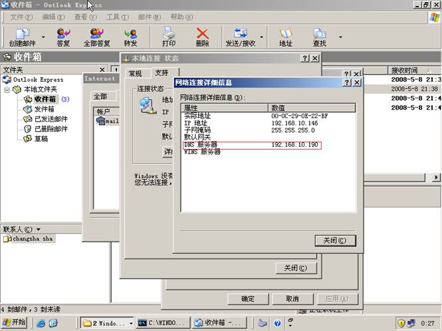The width and height of the screenshot is (442, 331).
Task: Open the dropdown arrow beside 创建邮件
Action: [44, 37]
